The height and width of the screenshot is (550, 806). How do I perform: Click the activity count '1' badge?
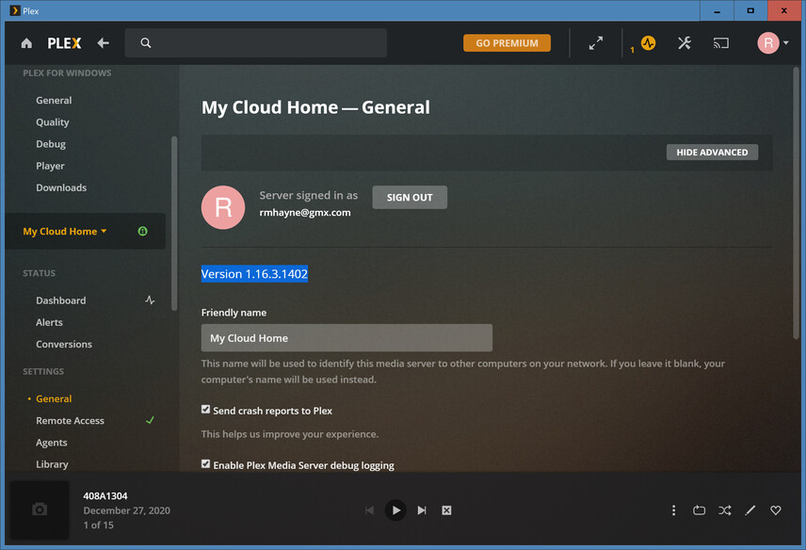pos(632,50)
